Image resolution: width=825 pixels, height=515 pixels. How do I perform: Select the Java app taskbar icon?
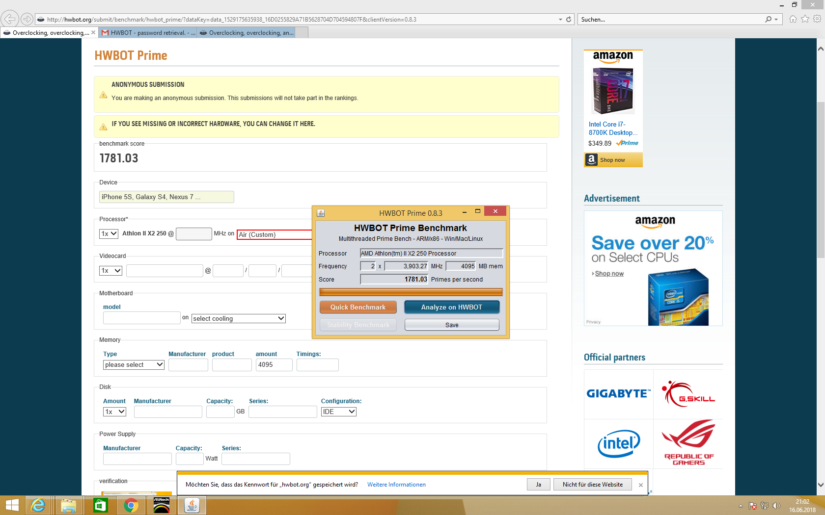192,505
